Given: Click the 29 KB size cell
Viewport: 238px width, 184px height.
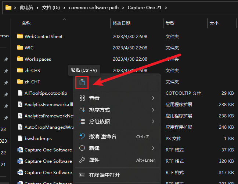Looking at the screenshot, I should 228,93.
